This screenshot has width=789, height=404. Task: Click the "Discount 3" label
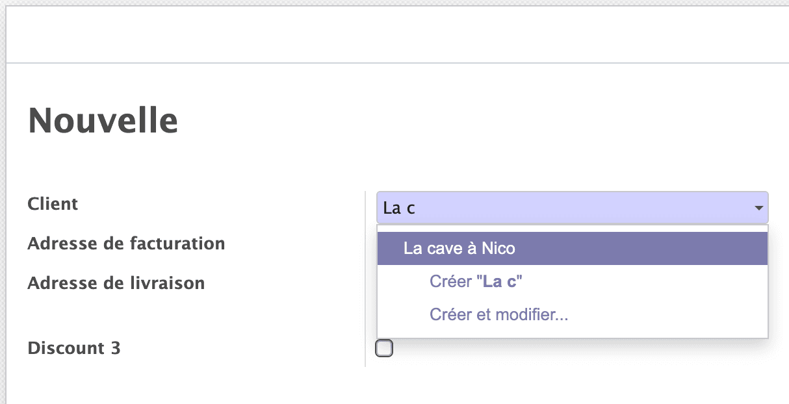73,348
